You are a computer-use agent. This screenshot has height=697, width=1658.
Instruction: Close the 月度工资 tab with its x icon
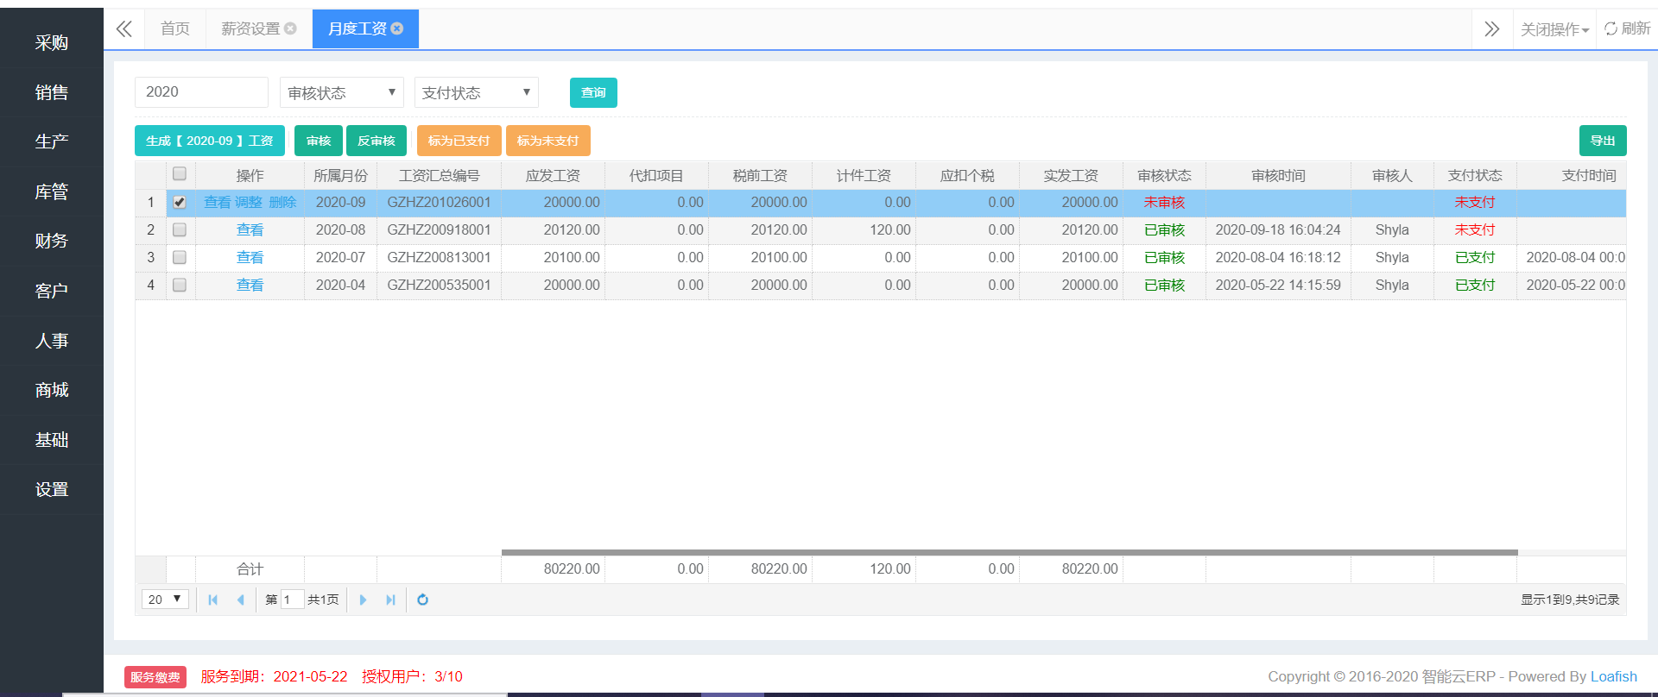pyautogui.click(x=397, y=28)
